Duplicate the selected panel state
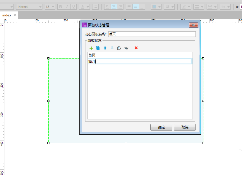 [x=98, y=48]
